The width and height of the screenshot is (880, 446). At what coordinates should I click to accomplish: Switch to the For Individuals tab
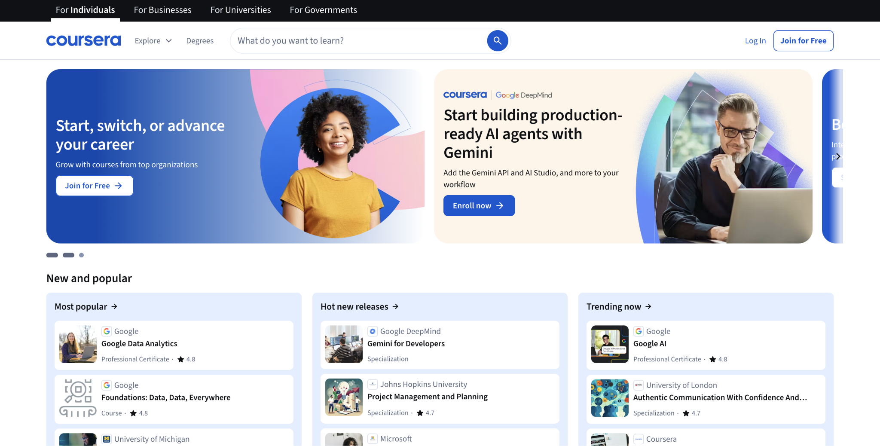[x=86, y=10]
